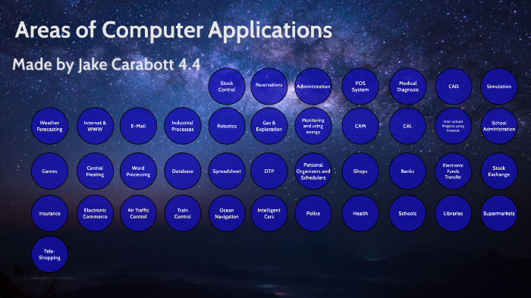This screenshot has width=531, height=298.
Task: Open the Stock Exchange circle
Action: pyautogui.click(x=499, y=171)
